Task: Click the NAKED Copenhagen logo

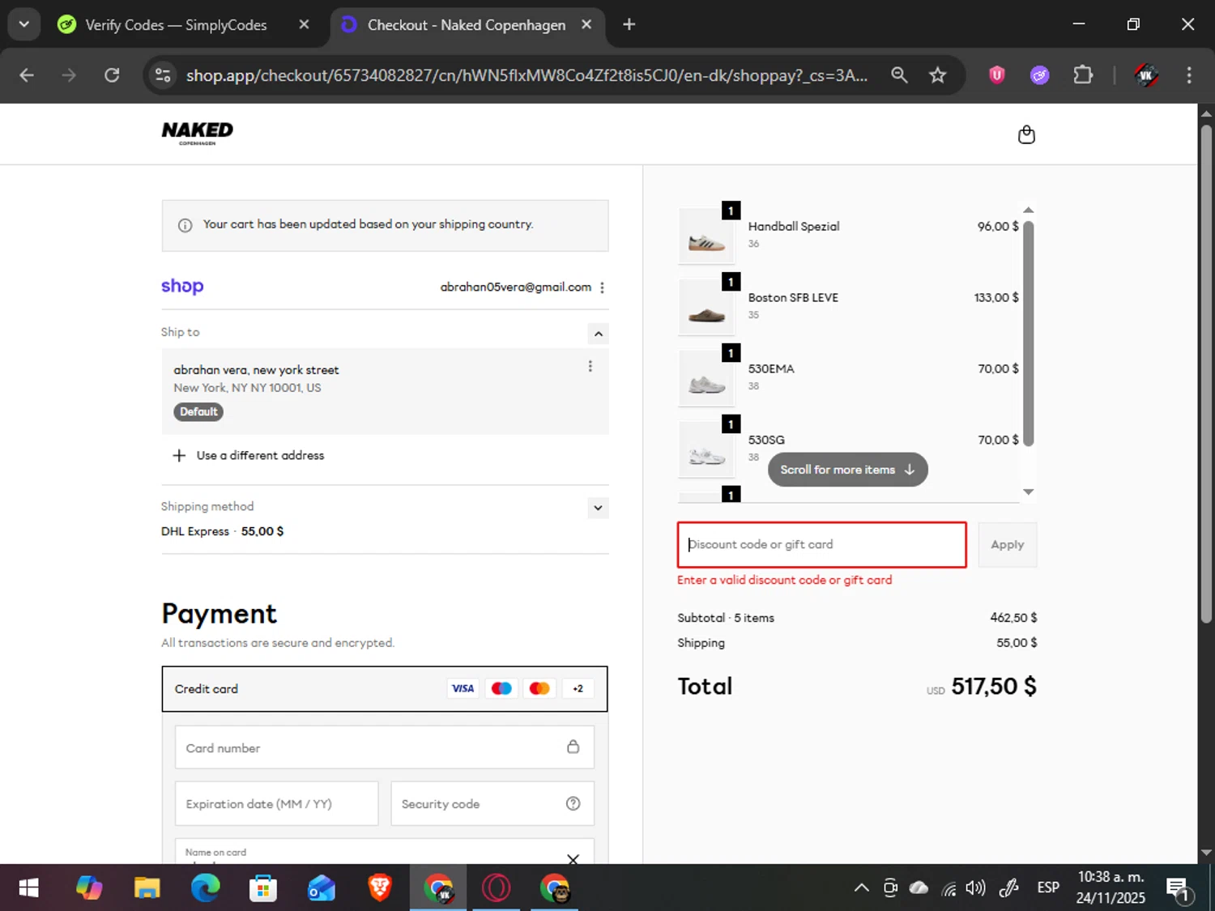Action: point(197,133)
